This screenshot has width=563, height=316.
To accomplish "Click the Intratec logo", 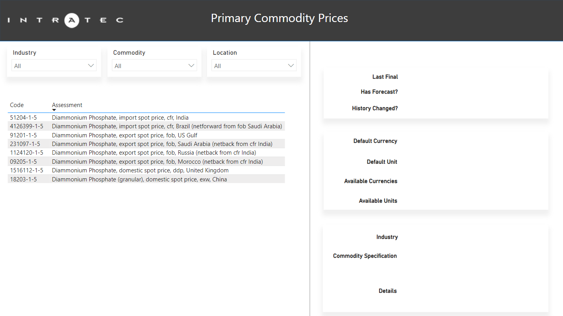I will coord(65,20).
